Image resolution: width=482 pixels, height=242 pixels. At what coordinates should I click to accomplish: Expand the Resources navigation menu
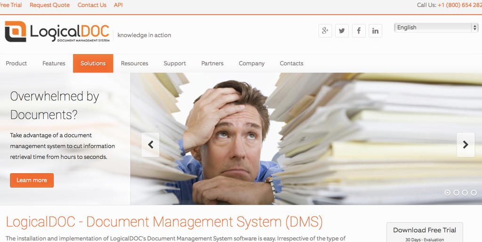tap(135, 64)
